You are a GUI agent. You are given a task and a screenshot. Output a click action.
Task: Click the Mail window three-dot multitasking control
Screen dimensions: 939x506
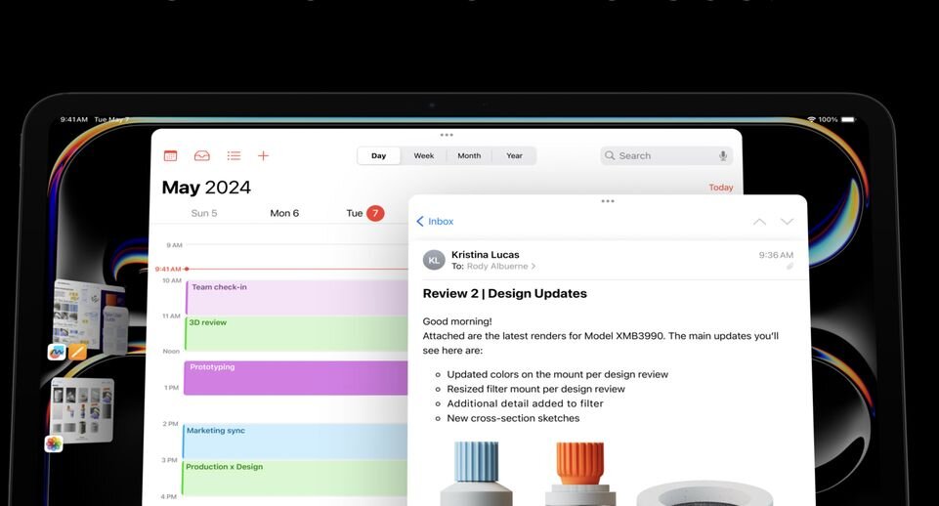coord(608,201)
